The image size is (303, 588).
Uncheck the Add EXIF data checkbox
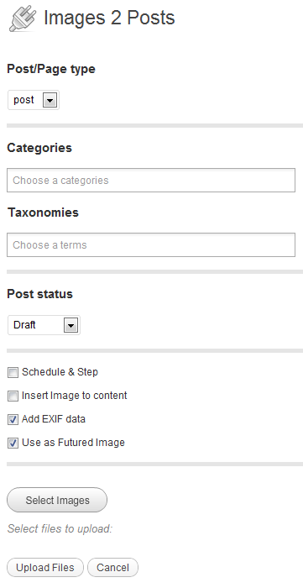13,420
